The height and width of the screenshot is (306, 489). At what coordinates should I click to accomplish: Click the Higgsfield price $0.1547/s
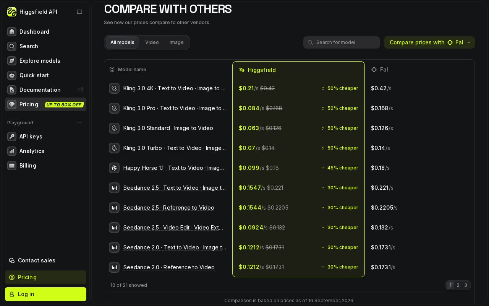click(x=252, y=188)
